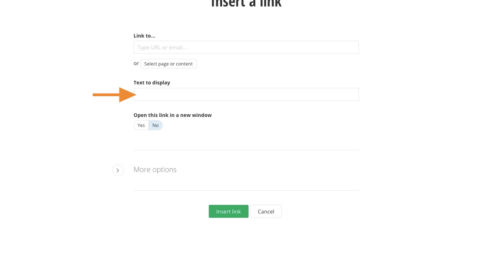Cancel inserting the link
This screenshot has height=275, width=492.
(266, 211)
